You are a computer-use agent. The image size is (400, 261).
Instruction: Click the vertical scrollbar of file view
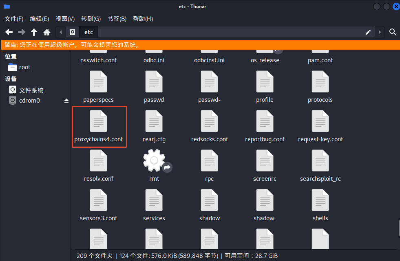pos(399,228)
